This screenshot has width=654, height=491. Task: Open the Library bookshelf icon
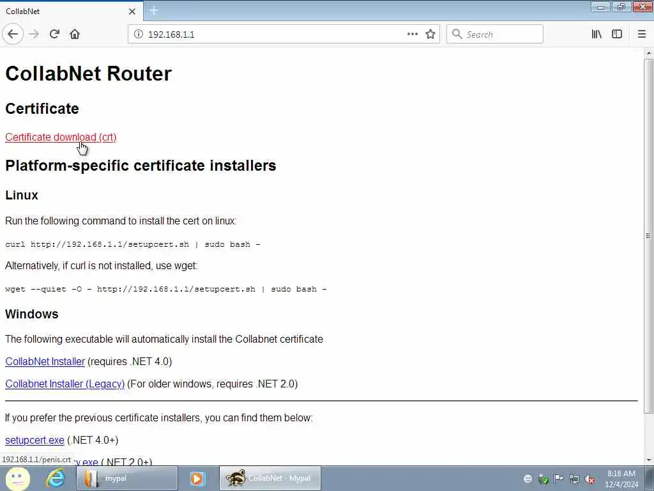(597, 35)
